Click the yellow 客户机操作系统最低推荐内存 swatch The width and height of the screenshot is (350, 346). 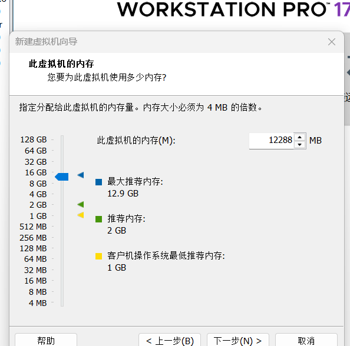[98, 256]
